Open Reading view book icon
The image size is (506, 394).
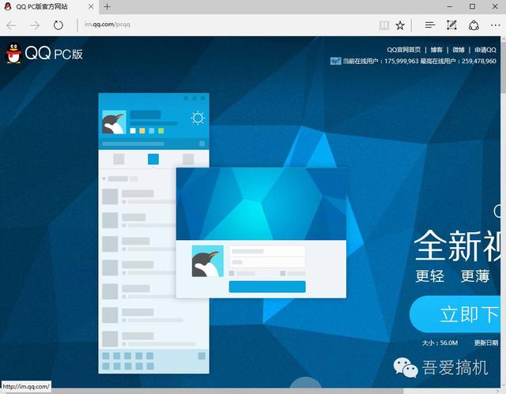383,25
